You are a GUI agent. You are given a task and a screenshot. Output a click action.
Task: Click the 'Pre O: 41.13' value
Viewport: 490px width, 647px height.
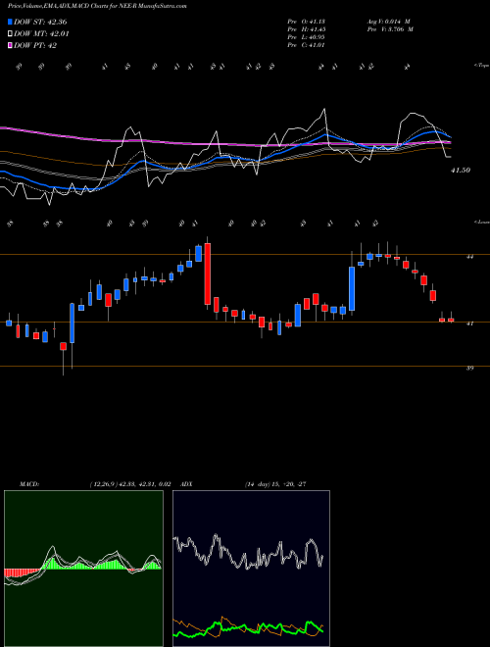point(307,22)
